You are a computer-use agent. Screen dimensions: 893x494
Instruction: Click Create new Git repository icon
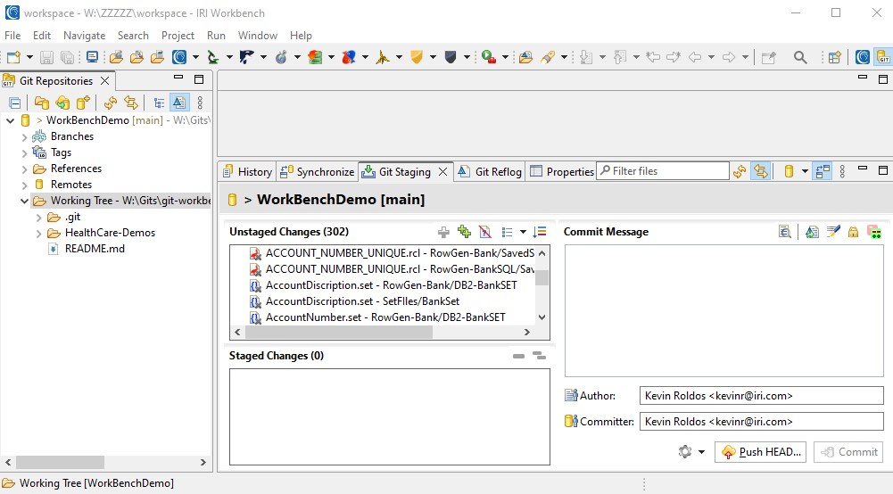pyautogui.click(x=83, y=103)
